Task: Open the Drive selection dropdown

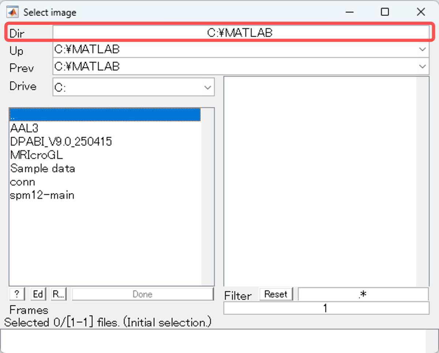Action: pos(207,88)
